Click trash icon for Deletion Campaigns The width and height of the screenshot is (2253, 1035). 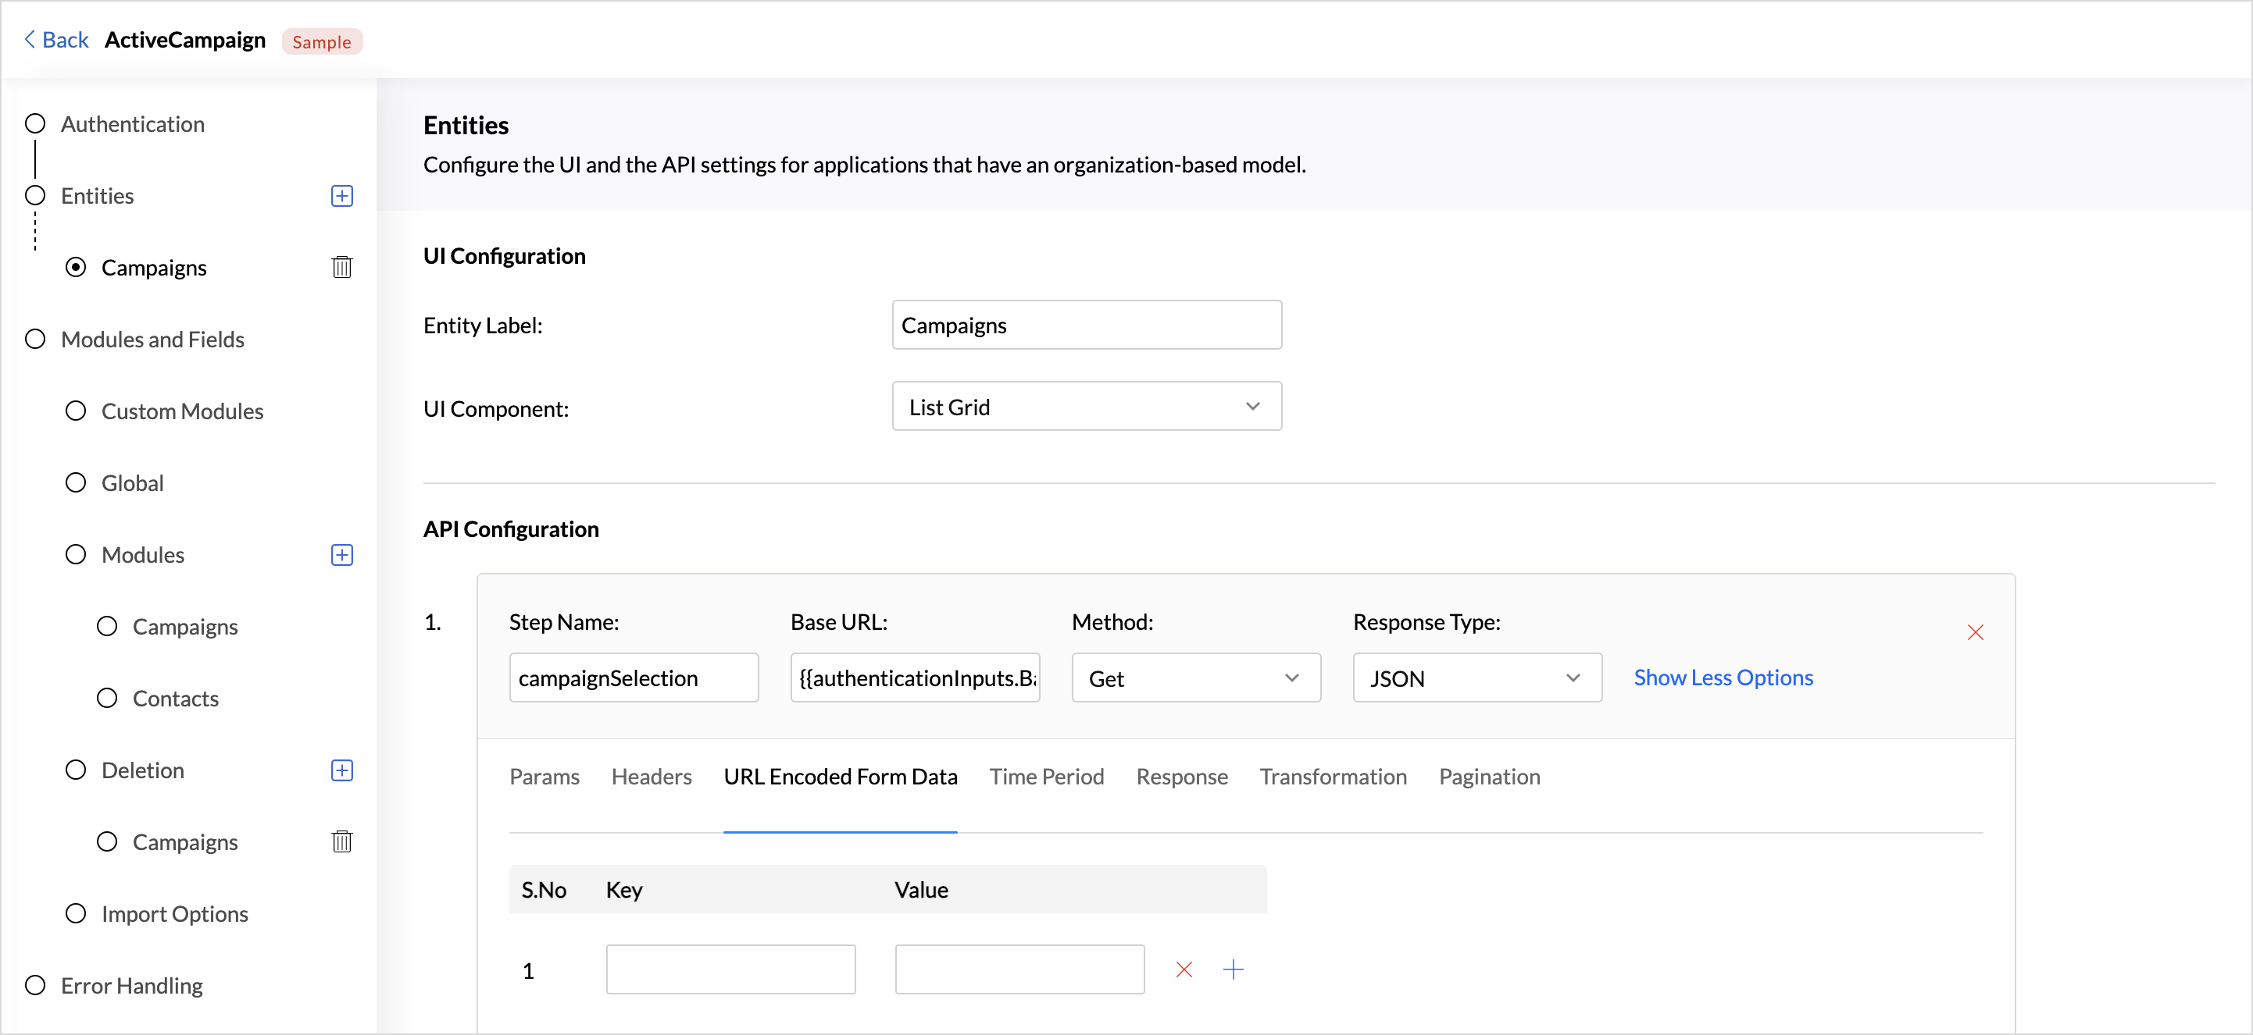pyautogui.click(x=342, y=841)
